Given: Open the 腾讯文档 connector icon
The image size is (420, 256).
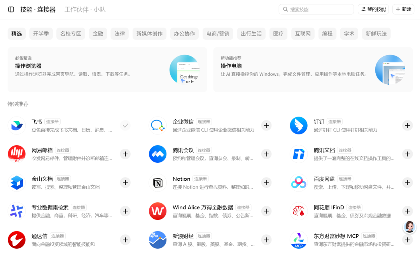Looking at the screenshot, I should (x=299, y=154).
